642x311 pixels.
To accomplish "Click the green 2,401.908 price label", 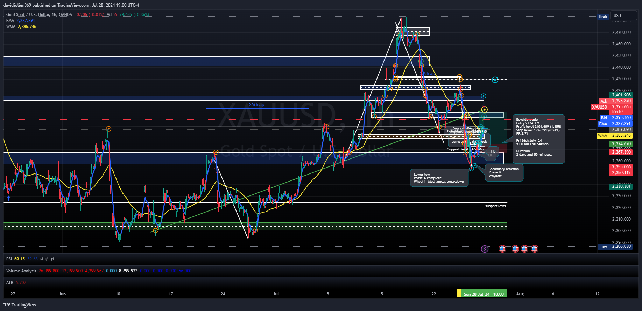I will coord(621,95).
